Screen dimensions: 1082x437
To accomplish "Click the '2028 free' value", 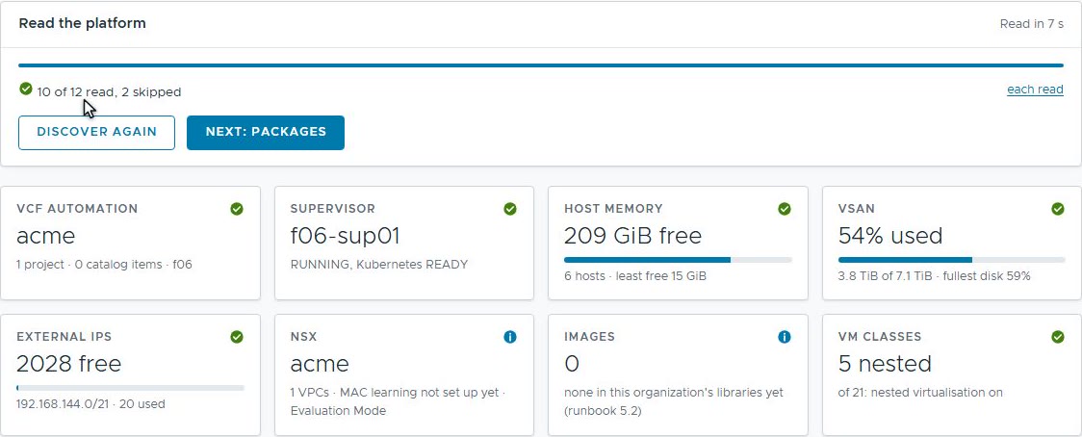I will click(69, 364).
